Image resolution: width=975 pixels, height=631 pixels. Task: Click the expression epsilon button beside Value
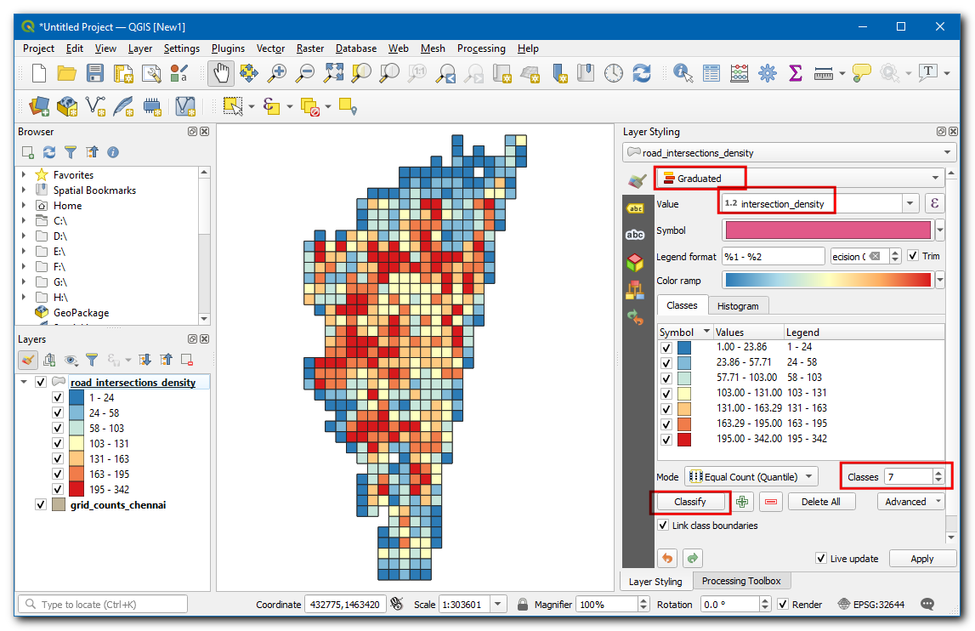point(935,203)
